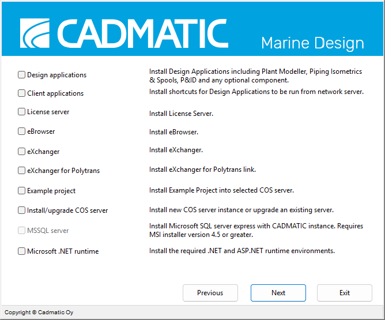Click the Copyright Cadmatic Oy footer text
The width and height of the screenshot is (385, 320).
(39, 313)
